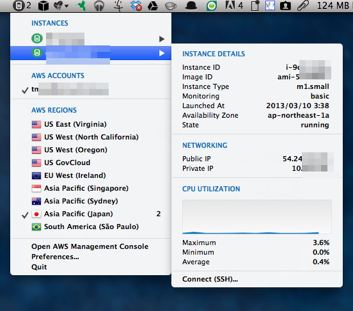
Task: Open the leaf icon with dropdown arrow
Action: 61,6
